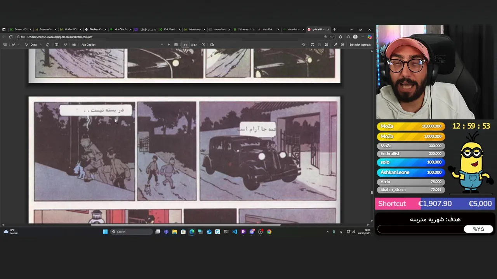Open Visual Studio Code from taskbar
The image size is (497, 279).
coord(235,232)
